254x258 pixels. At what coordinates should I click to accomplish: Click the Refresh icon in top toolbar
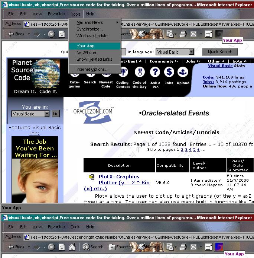coord(62,34)
